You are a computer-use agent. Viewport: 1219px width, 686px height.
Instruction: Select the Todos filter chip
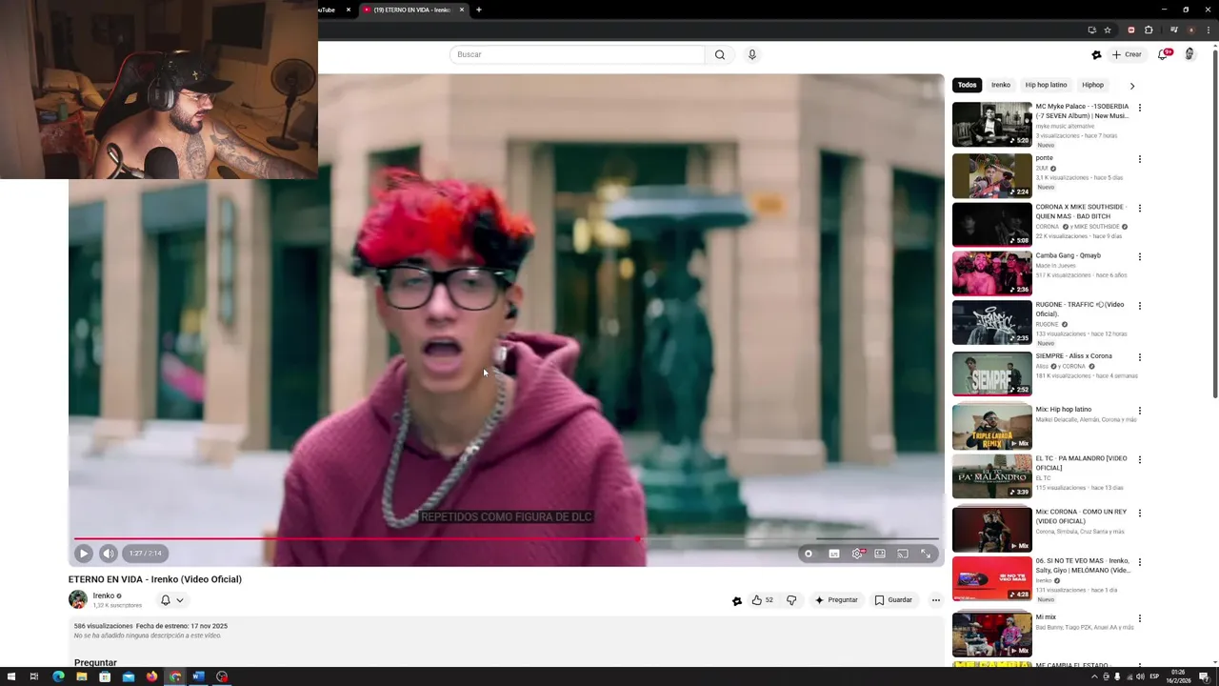point(968,85)
